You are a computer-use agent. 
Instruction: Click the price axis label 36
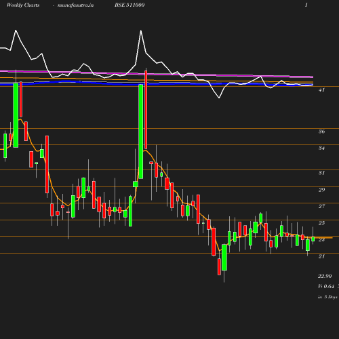pos(321,132)
